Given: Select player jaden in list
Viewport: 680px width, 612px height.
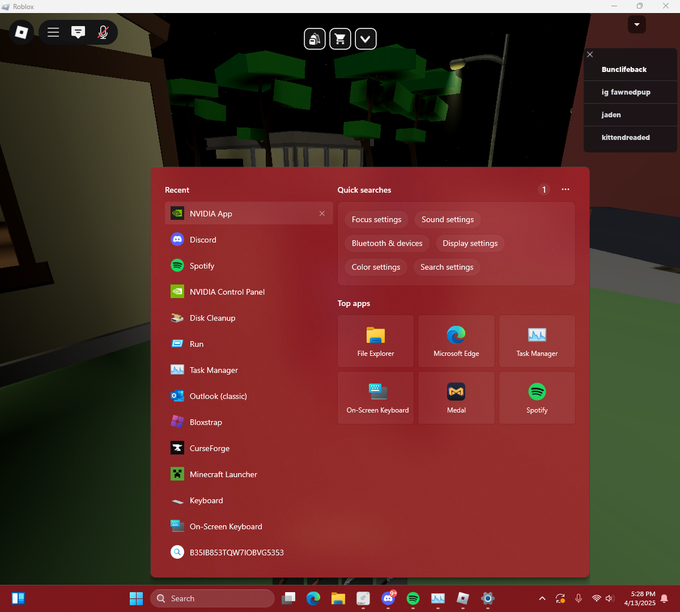Looking at the screenshot, I should click(x=630, y=114).
